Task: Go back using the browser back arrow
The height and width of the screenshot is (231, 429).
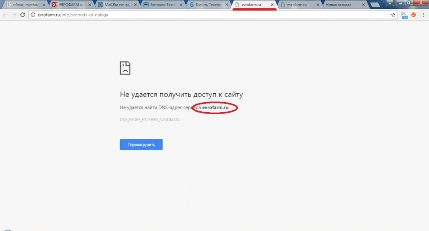Action: 5,15
